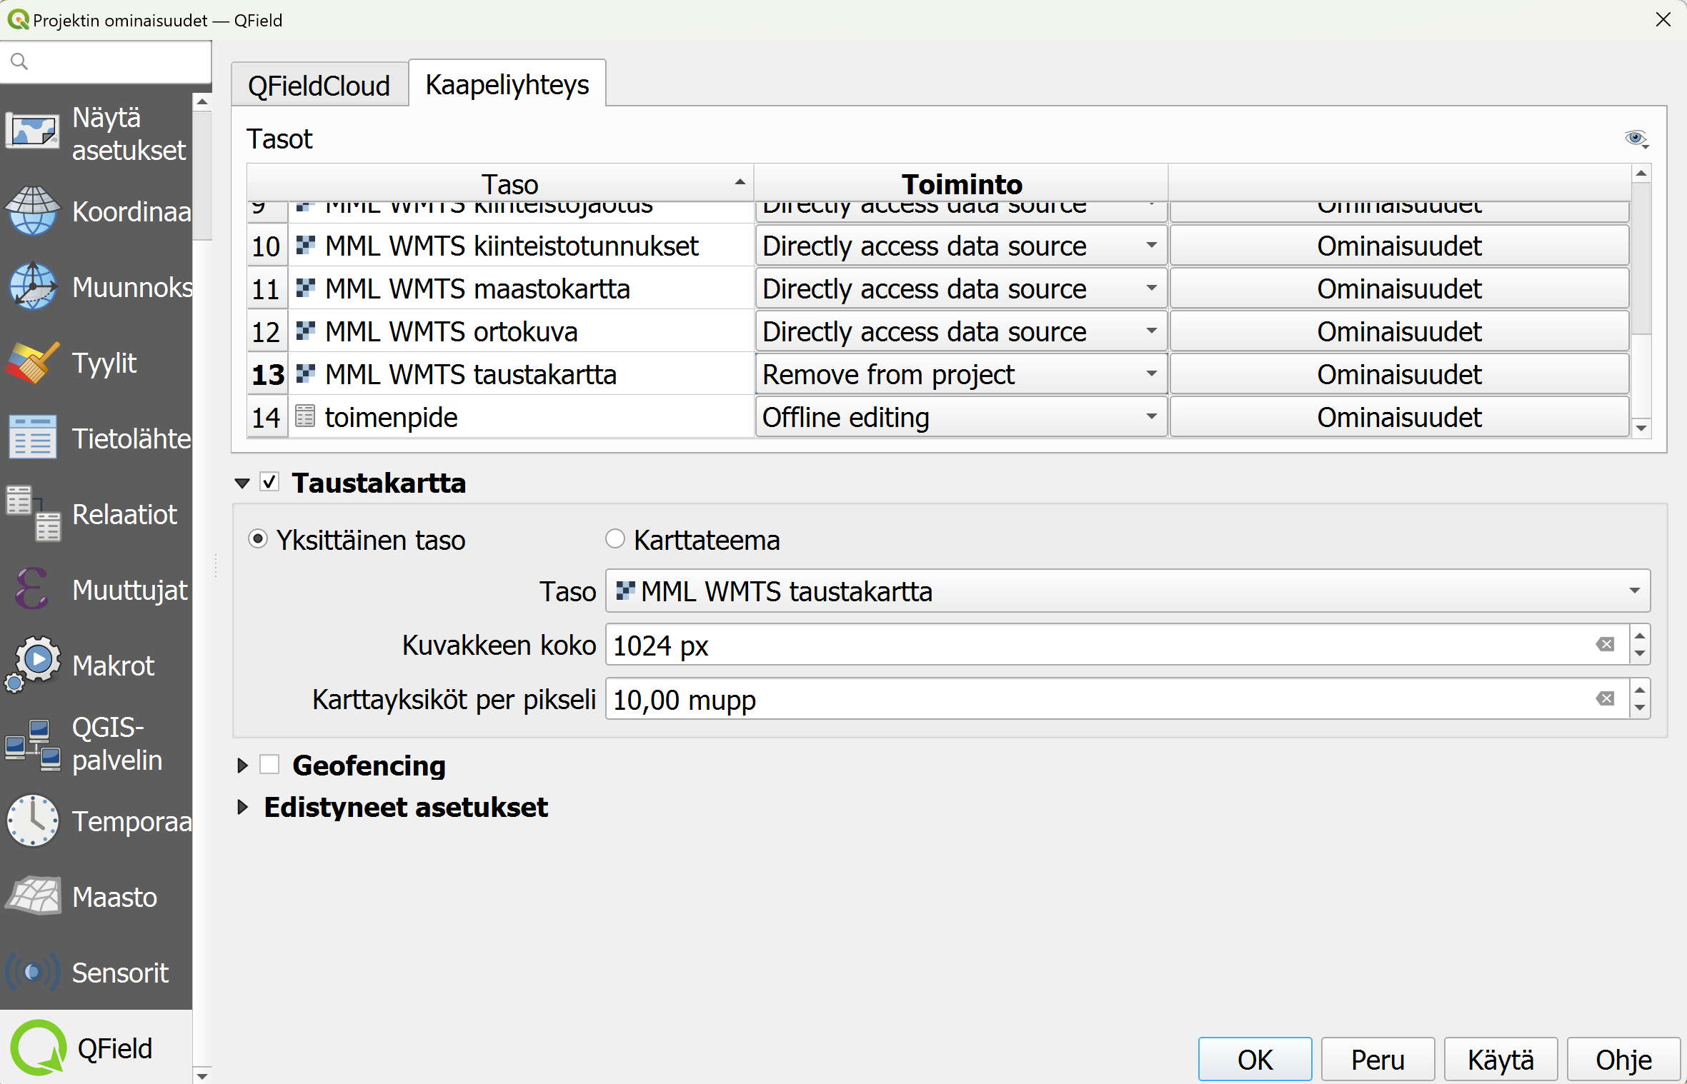Click the Makrot sidebar icon
The image size is (1687, 1084).
[x=36, y=663]
